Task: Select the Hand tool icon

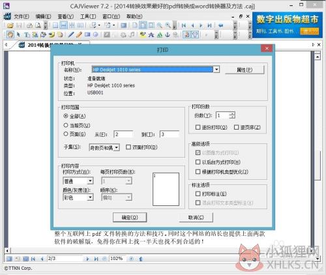Action: 10,35
